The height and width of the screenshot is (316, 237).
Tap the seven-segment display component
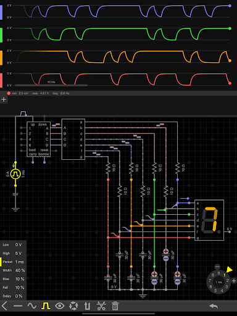[209, 220]
